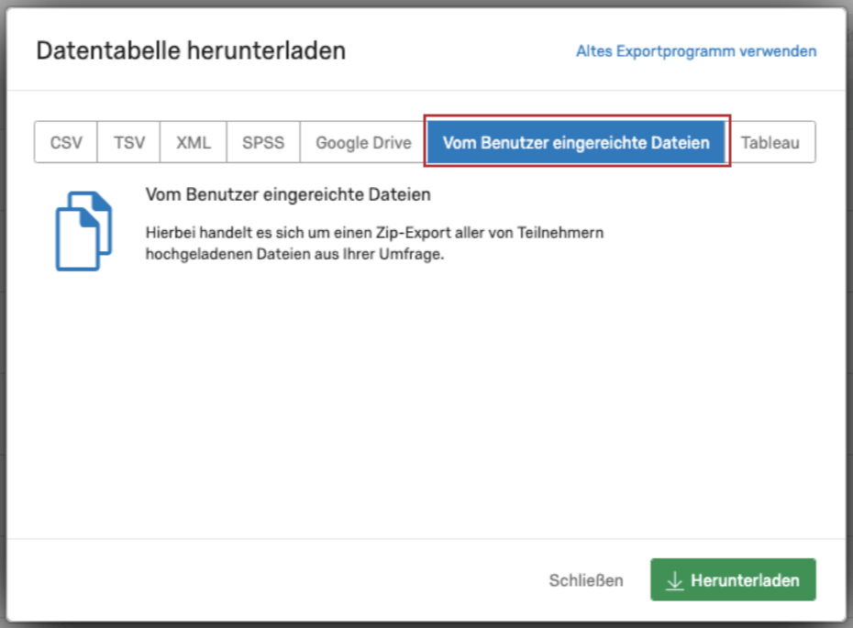Follow the Altes Exportprogramm verwenden link
Image resolution: width=853 pixels, height=628 pixels.
[696, 51]
